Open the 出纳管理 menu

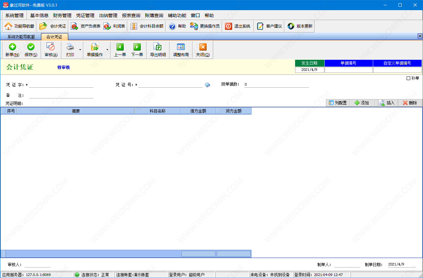point(108,15)
